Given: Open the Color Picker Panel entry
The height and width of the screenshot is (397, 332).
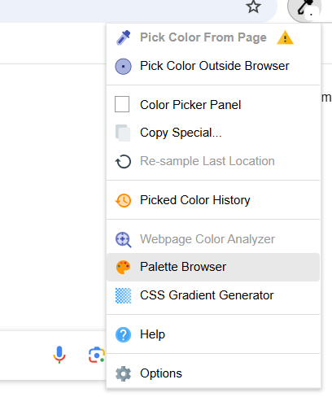Looking at the screenshot, I should (213, 105).
